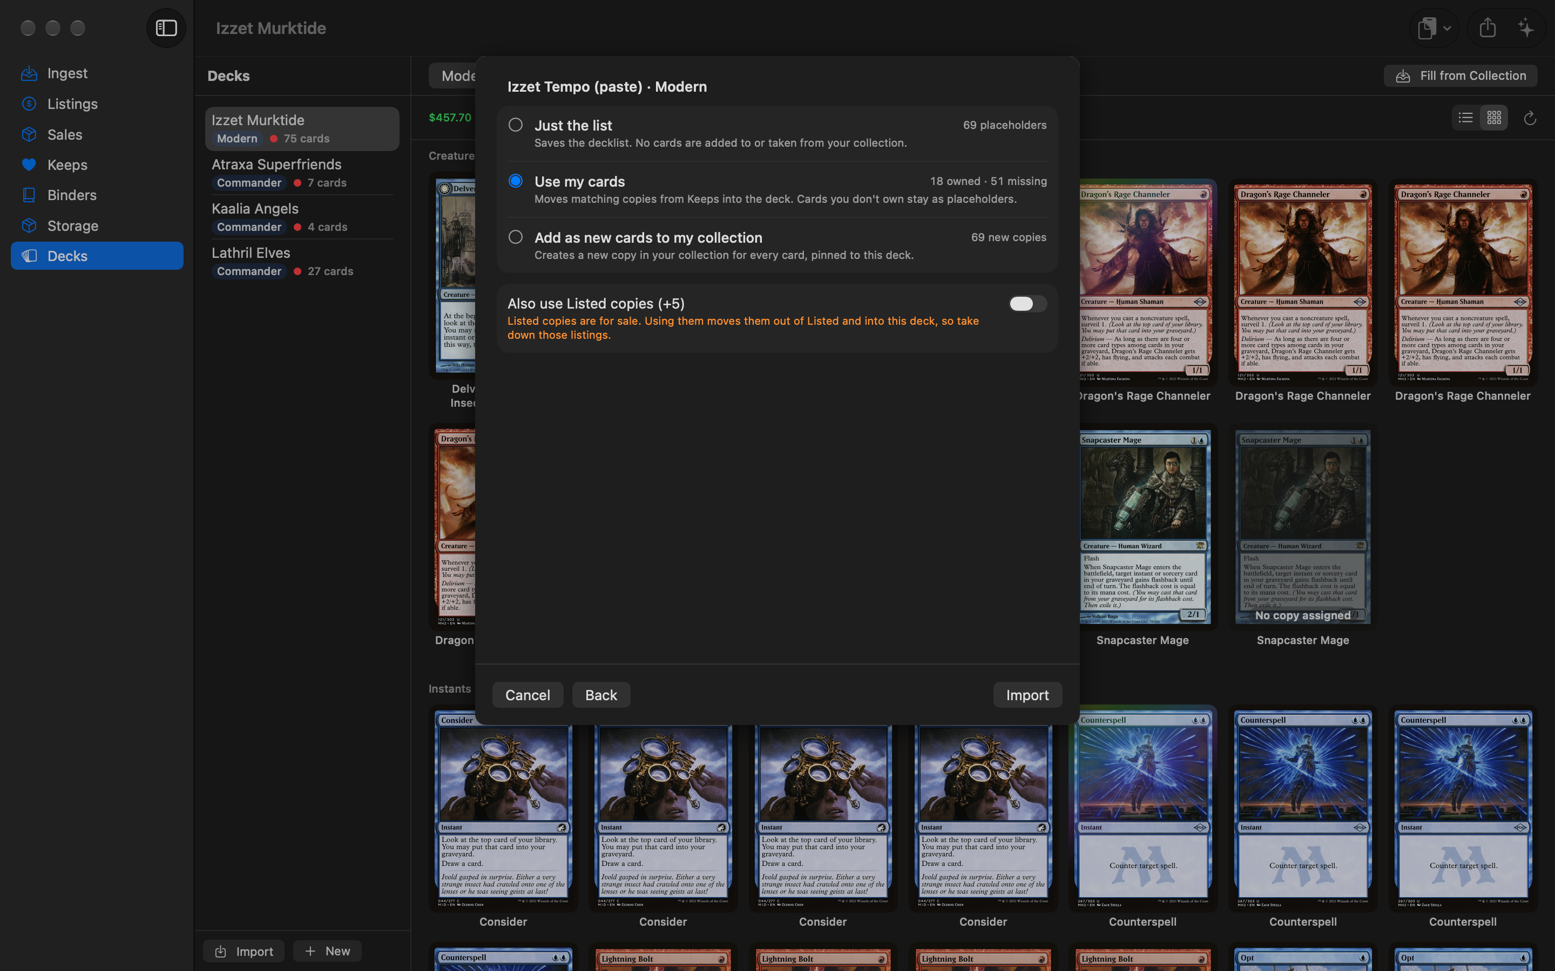Screen dimensions: 1555x971
Task: Click the unassigned Snapcaster Mage card
Action: click(1302, 526)
